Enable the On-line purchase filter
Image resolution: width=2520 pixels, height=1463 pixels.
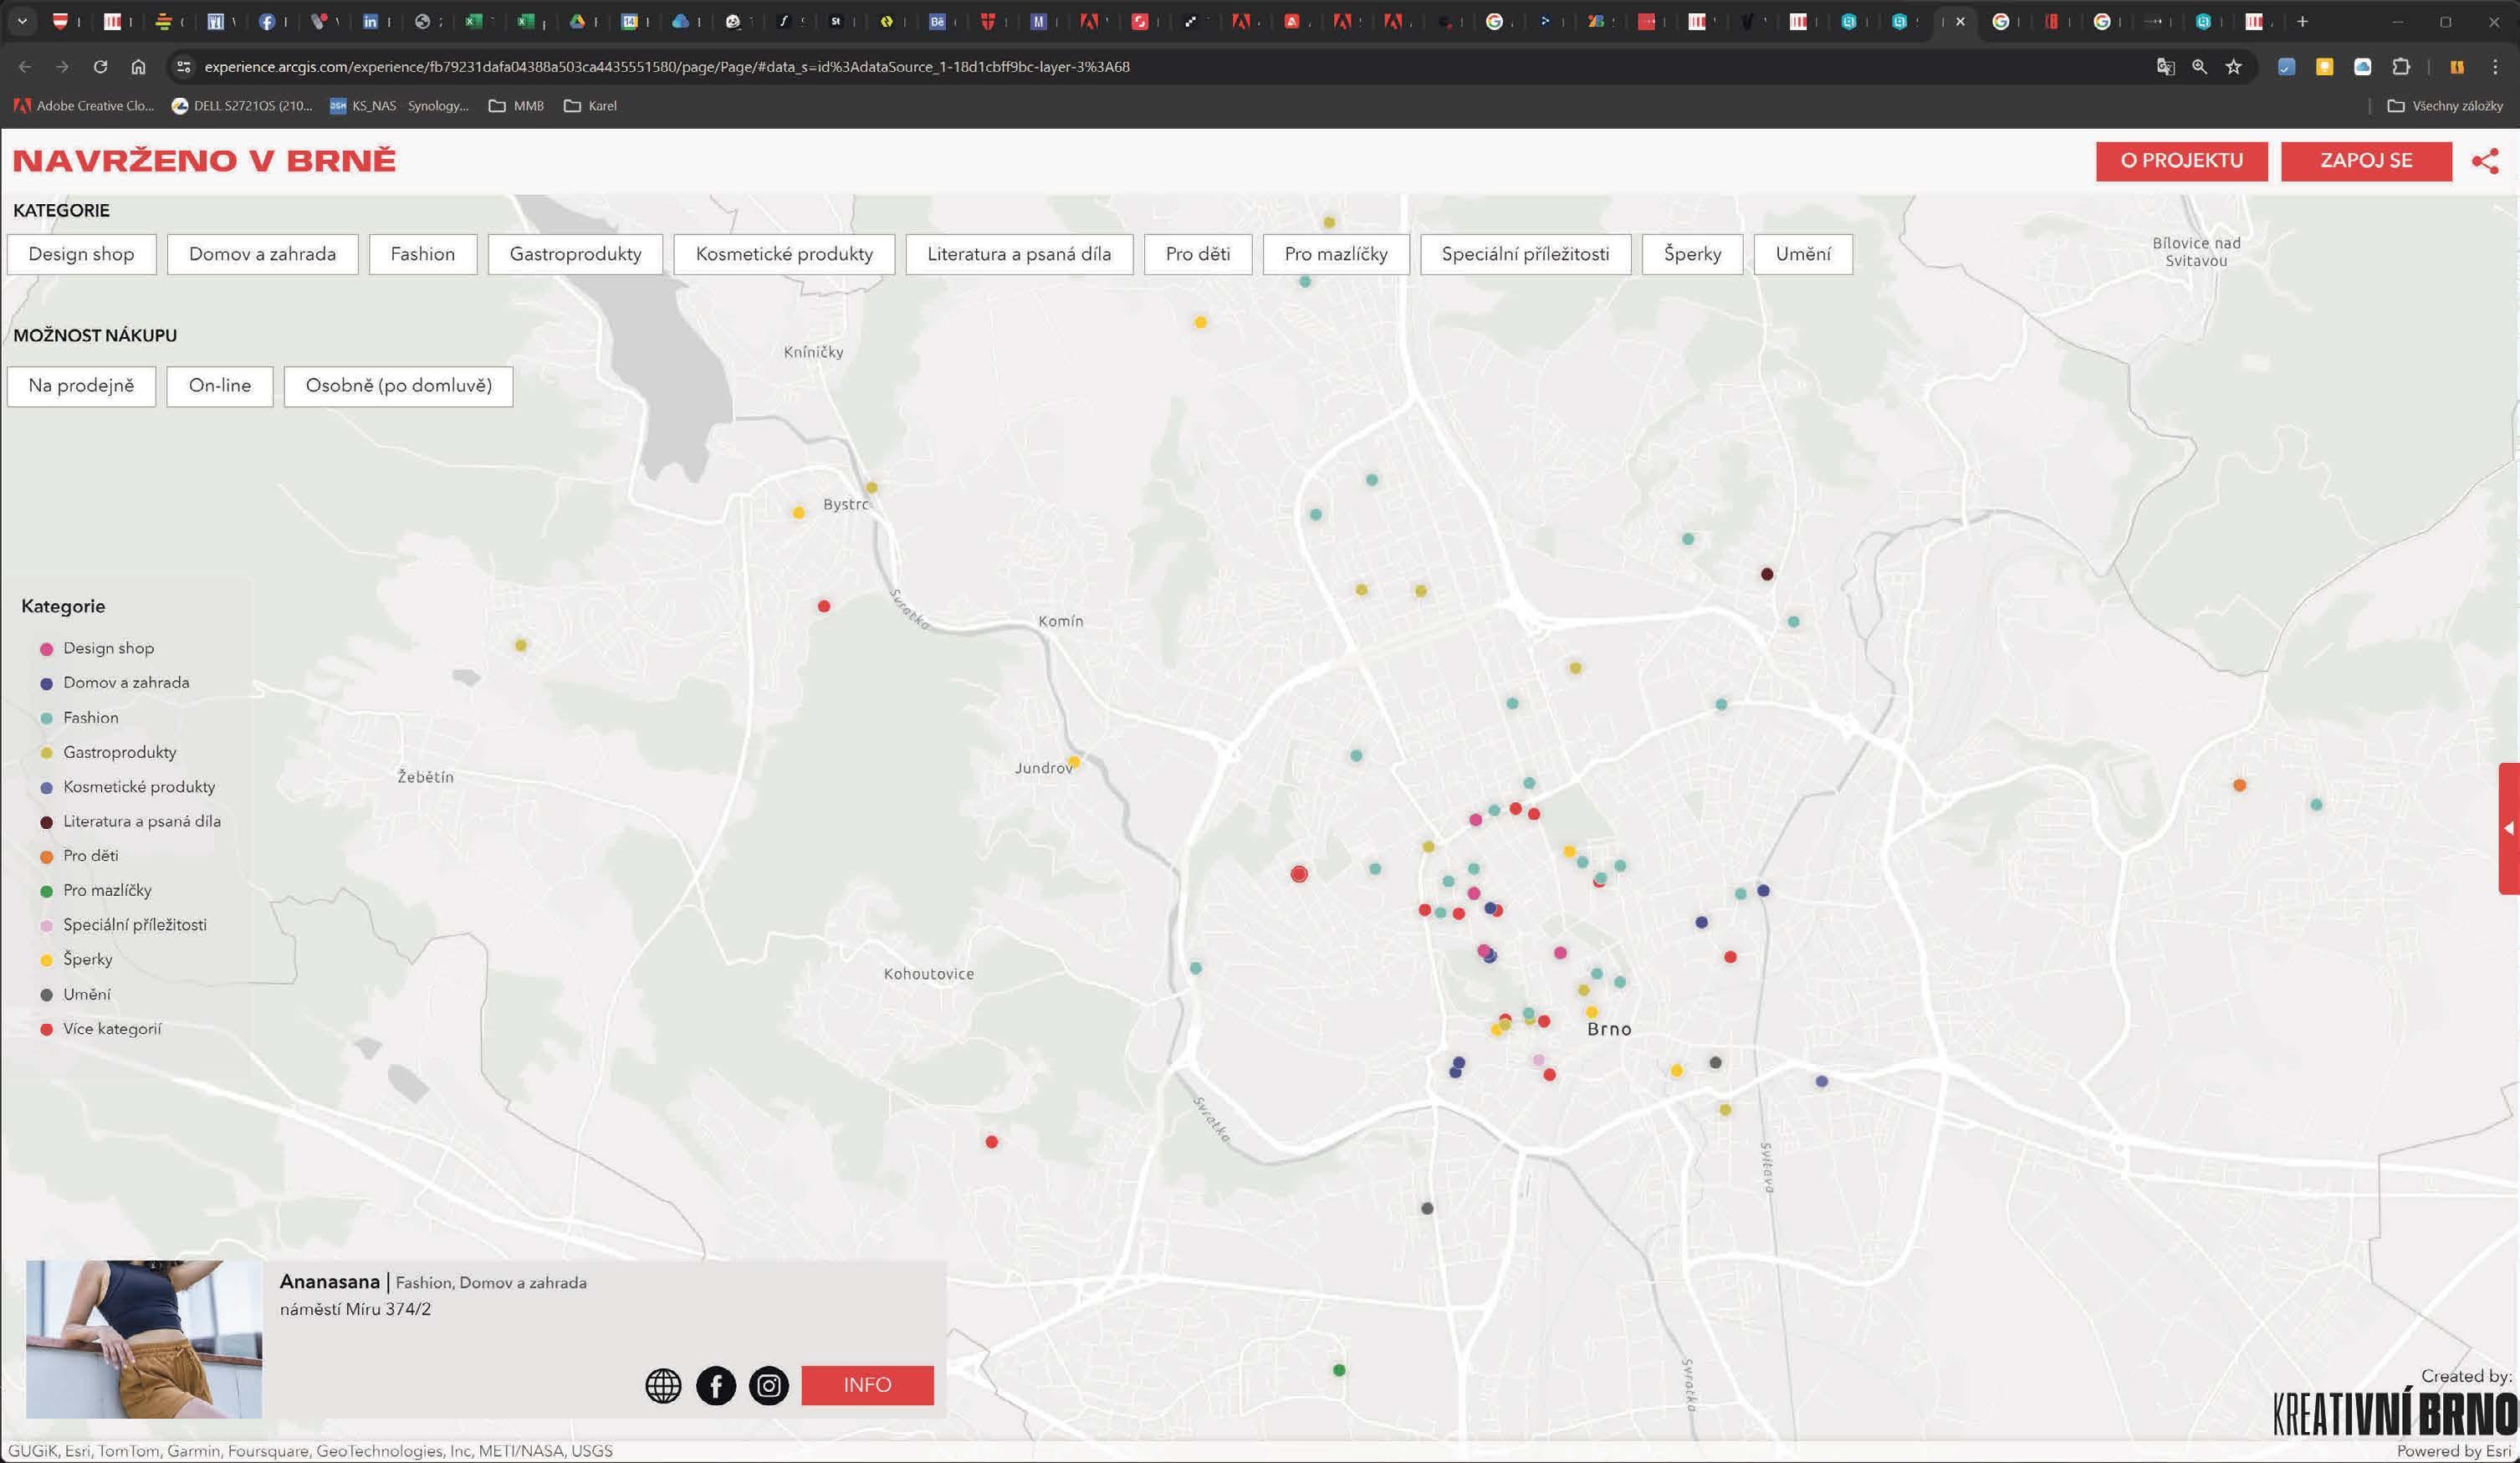point(220,386)
